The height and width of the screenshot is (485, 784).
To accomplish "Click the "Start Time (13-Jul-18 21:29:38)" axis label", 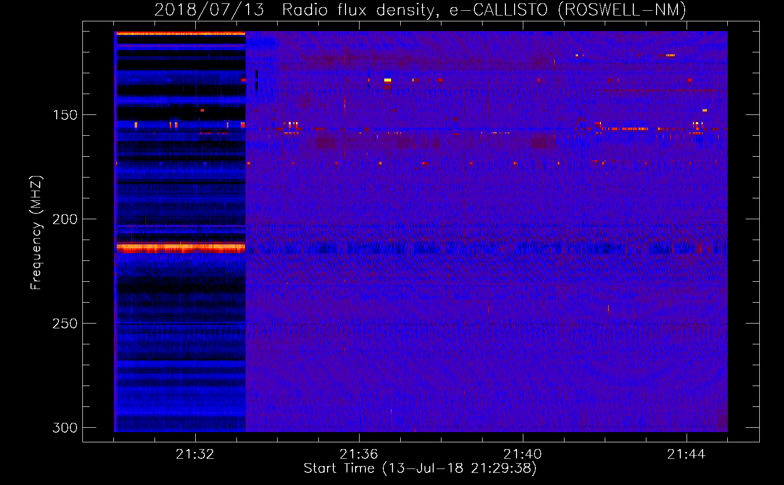I will point(420,469).
